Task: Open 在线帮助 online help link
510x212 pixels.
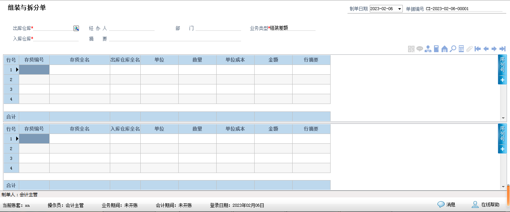Action: pyautogui.click(x=486, y=204)
